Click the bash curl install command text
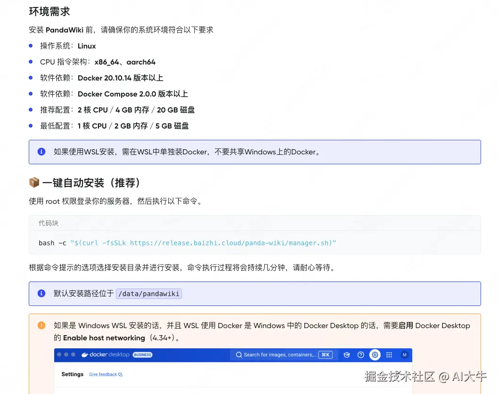 [x=188, y=243]
